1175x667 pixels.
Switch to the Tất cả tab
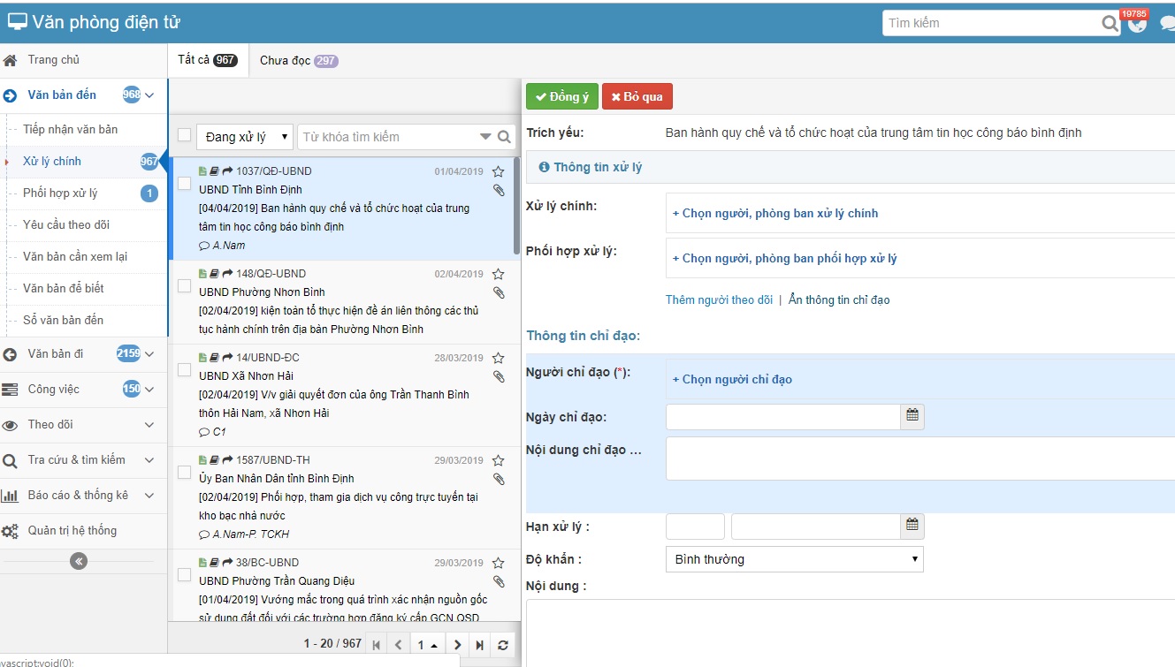pos(208,60)
